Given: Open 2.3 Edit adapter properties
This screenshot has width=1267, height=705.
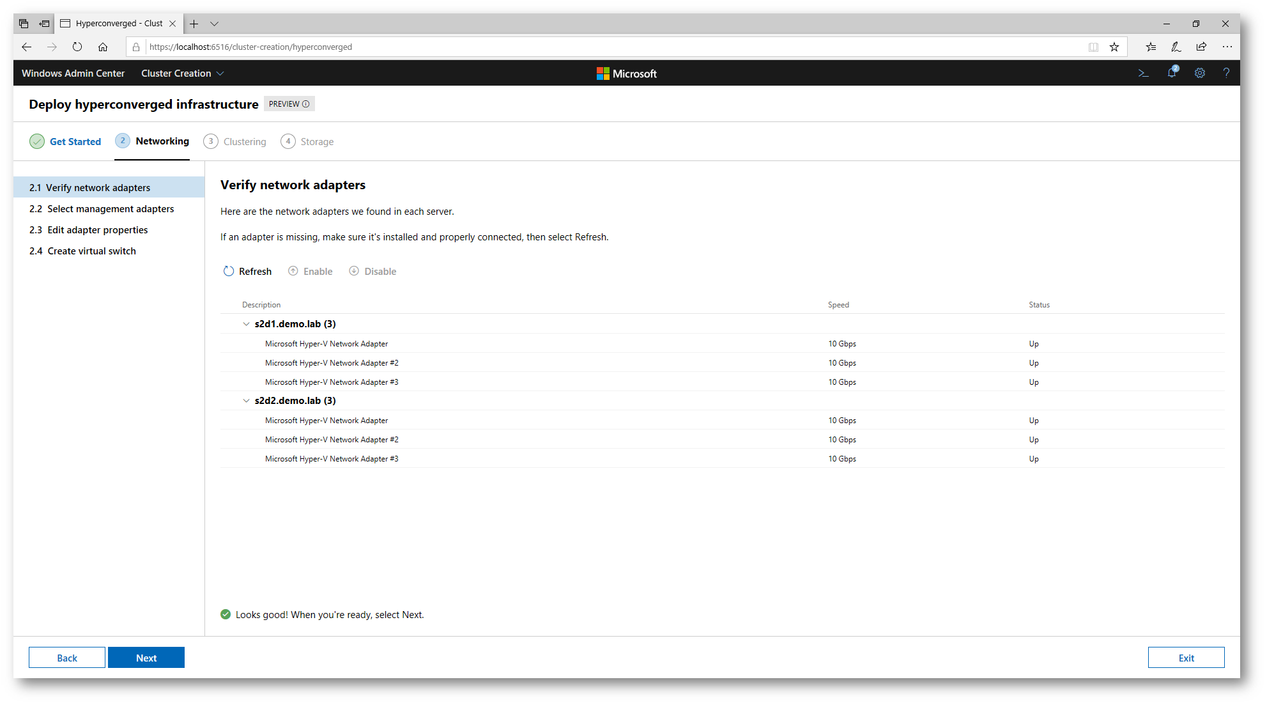Looking at the screenshot, I should 109,229.
